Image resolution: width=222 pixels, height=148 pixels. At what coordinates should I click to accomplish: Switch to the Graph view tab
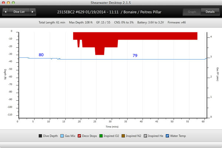(x=192, y=12)
